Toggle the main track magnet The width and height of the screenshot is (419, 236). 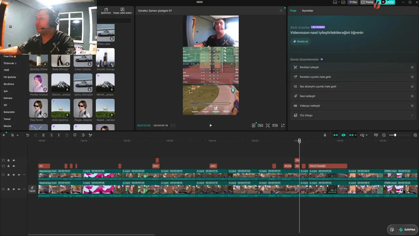click(336, 135)
